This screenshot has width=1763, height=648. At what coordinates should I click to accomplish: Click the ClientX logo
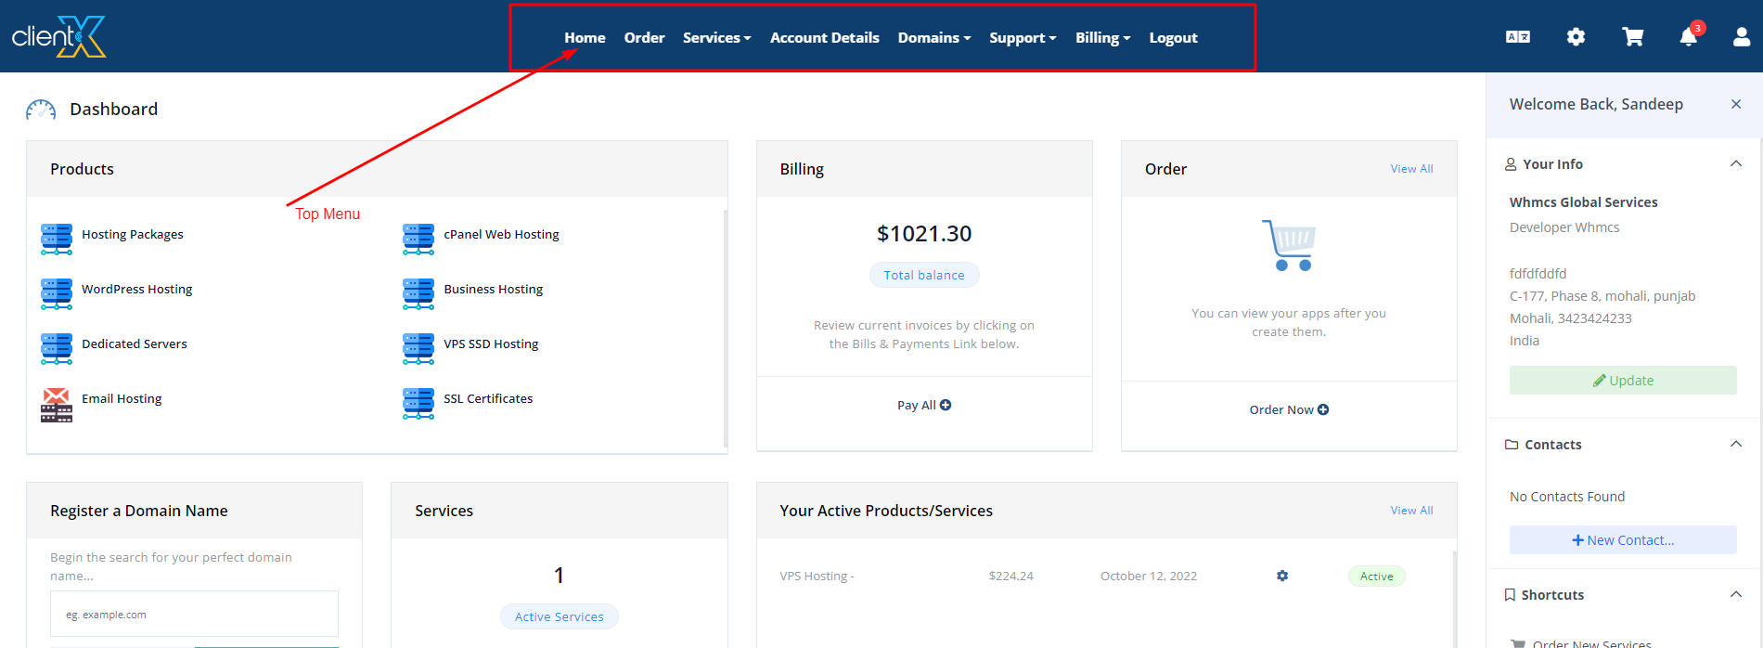(x=59, y=37)
